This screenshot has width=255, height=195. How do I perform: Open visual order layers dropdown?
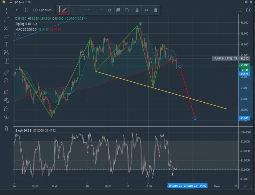119,10
